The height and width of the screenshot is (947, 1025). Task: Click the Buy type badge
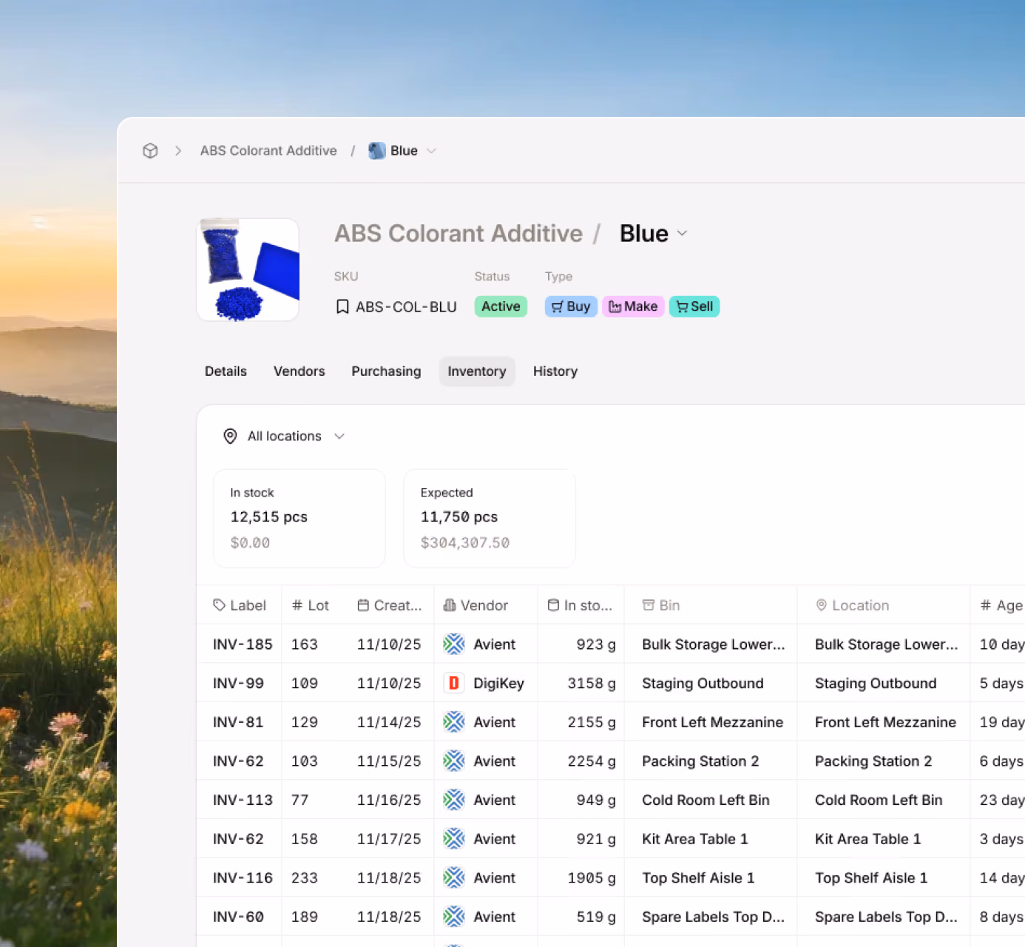[x=571, y=306]
